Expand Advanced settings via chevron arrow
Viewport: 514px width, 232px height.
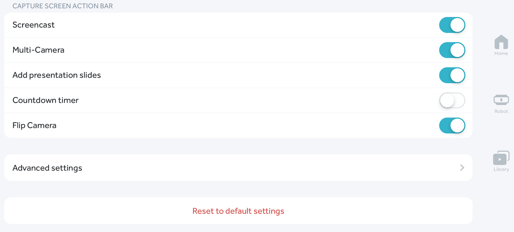(462, 168)
